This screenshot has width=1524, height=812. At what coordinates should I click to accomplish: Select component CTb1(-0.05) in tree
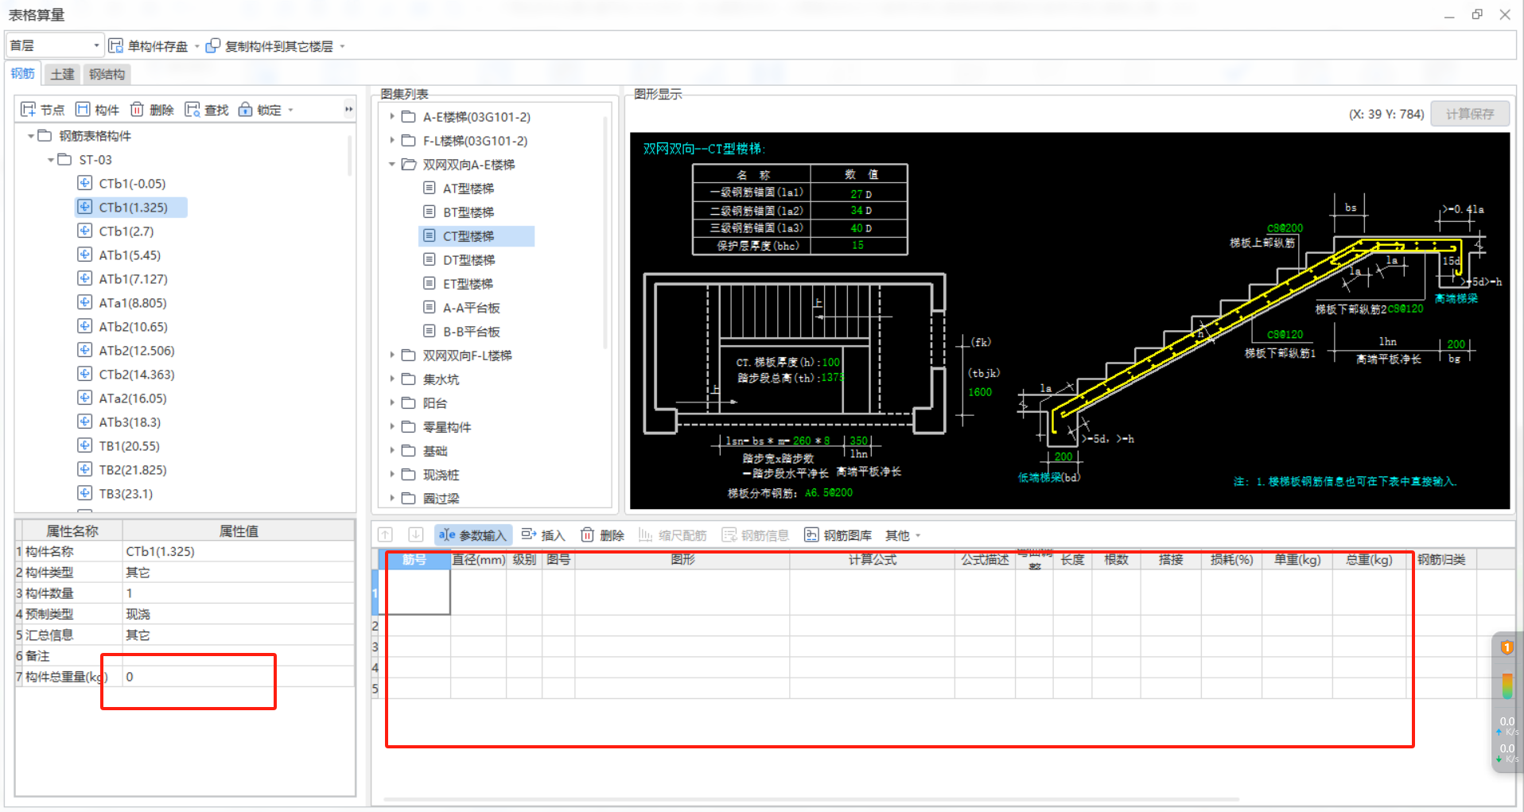[132, 184]
